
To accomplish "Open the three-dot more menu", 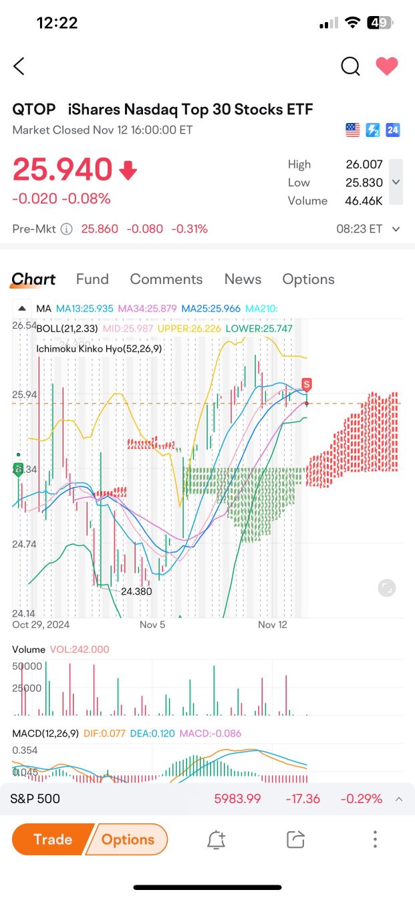I will tap(375, 839).
